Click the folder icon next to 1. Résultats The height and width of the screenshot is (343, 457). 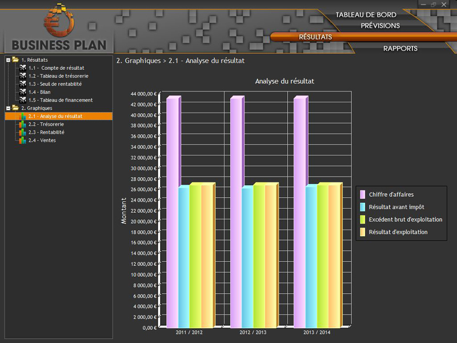[x=15, y=59]
